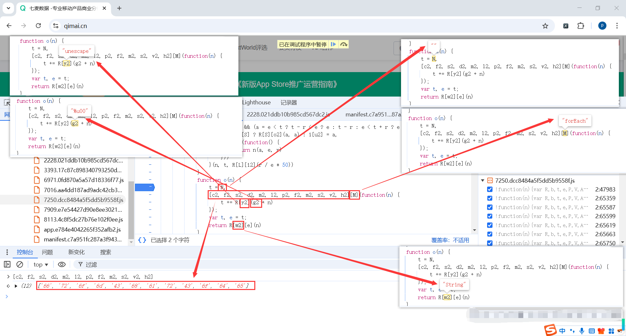Click the 已选择 2 个字符 status text
The height and width of the screenshot is (336, 626).
pyautogui.click(x=170, y=240)
